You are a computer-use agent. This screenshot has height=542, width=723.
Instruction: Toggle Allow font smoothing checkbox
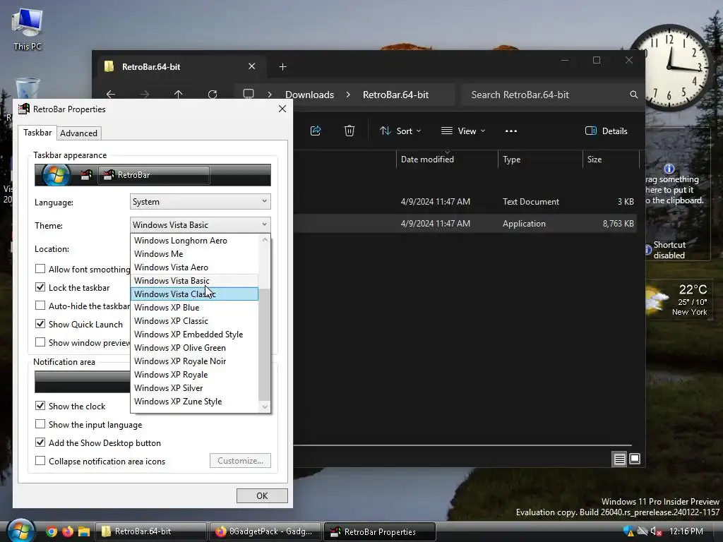tap(40, 269)
